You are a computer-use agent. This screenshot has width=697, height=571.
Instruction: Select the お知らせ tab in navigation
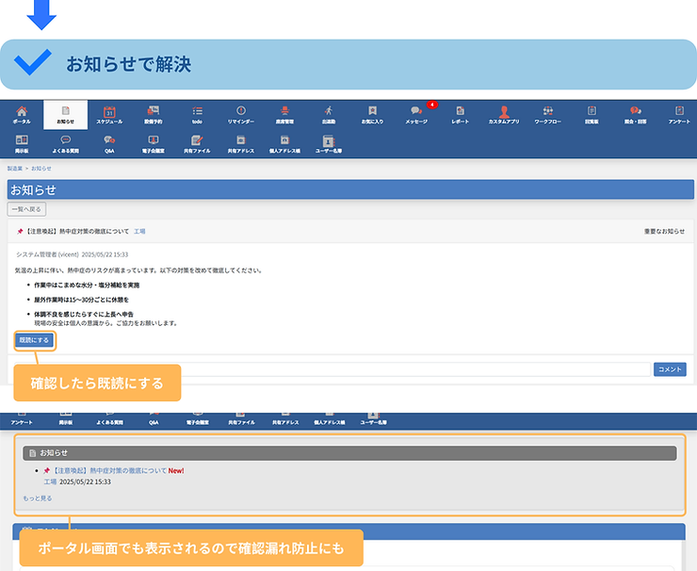[x=65, y=114]
